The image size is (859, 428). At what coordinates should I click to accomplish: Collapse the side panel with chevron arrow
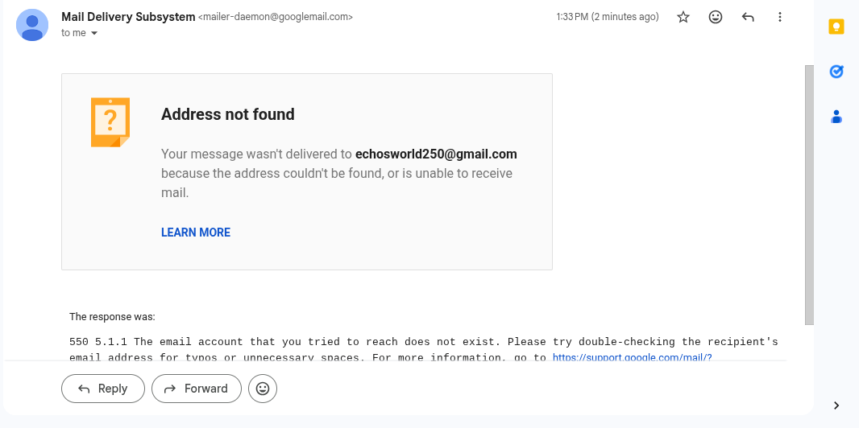click(x=836, y=405)
